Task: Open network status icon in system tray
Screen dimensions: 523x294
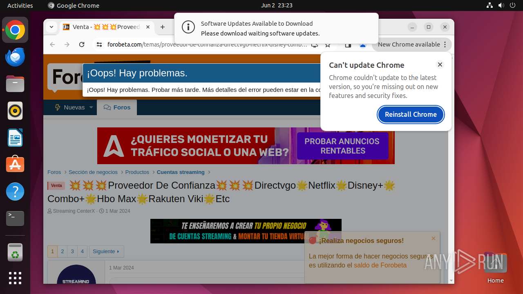Action: click(x=490, y=5)
